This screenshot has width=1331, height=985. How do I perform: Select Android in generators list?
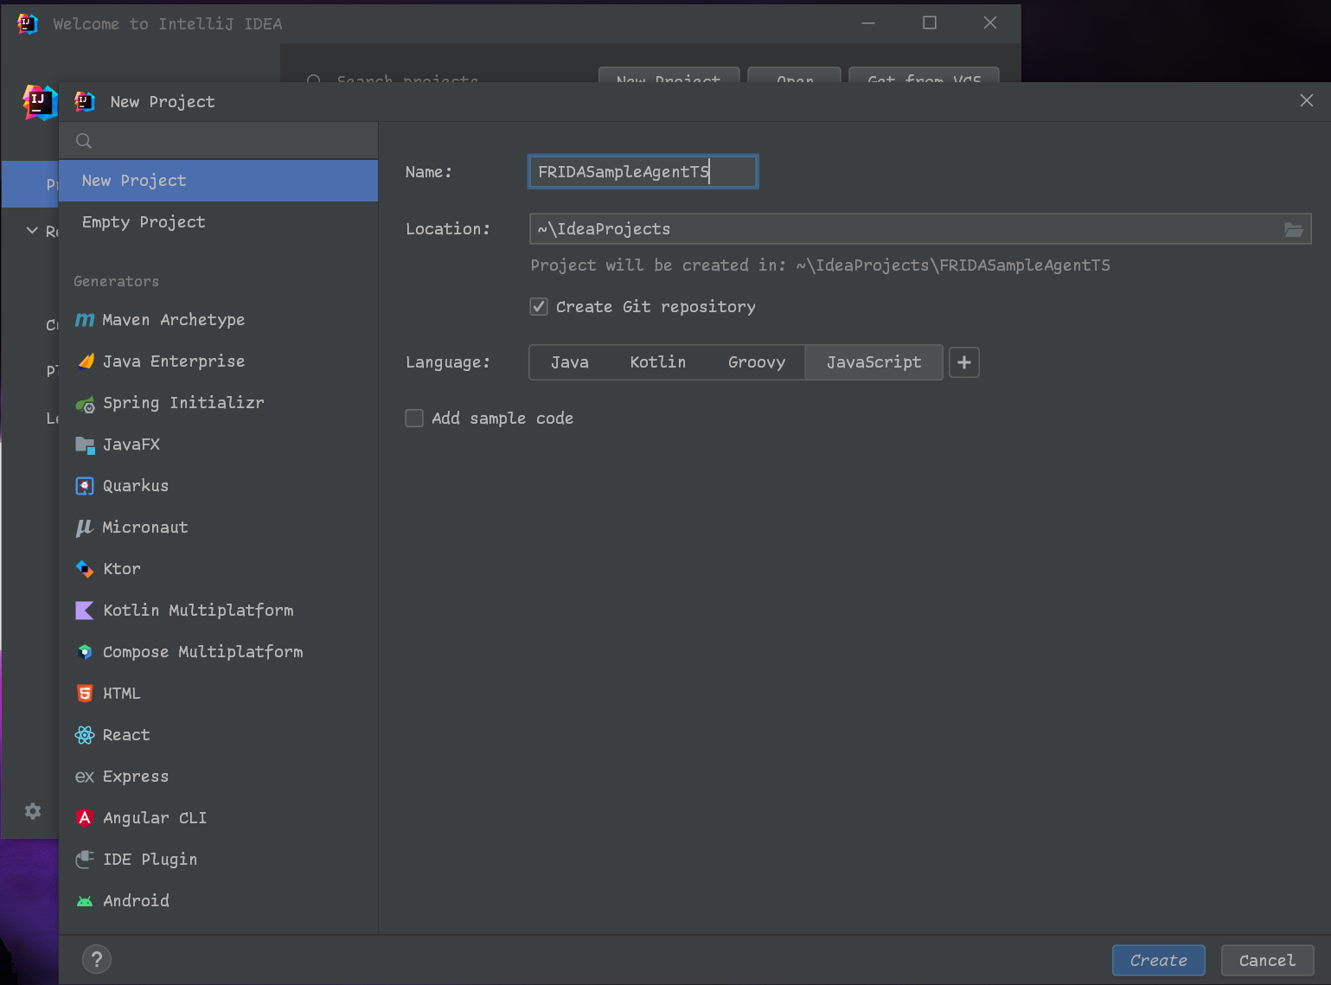pos(218,901)
